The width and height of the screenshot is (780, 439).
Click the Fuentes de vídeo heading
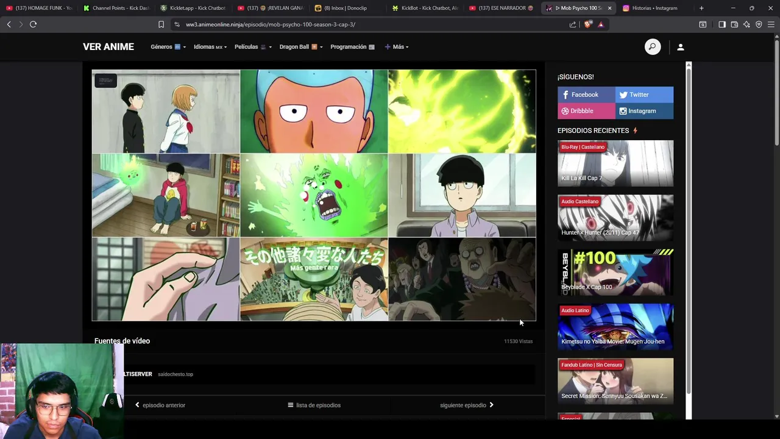122,341
